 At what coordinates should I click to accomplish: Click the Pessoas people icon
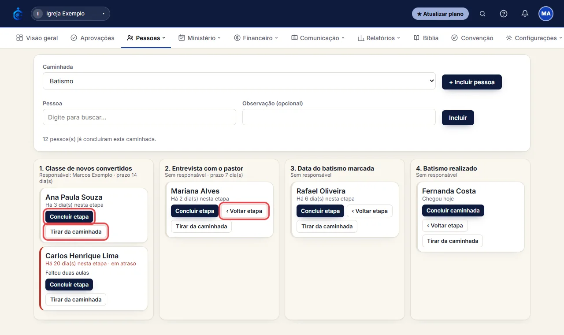[130, 38]
